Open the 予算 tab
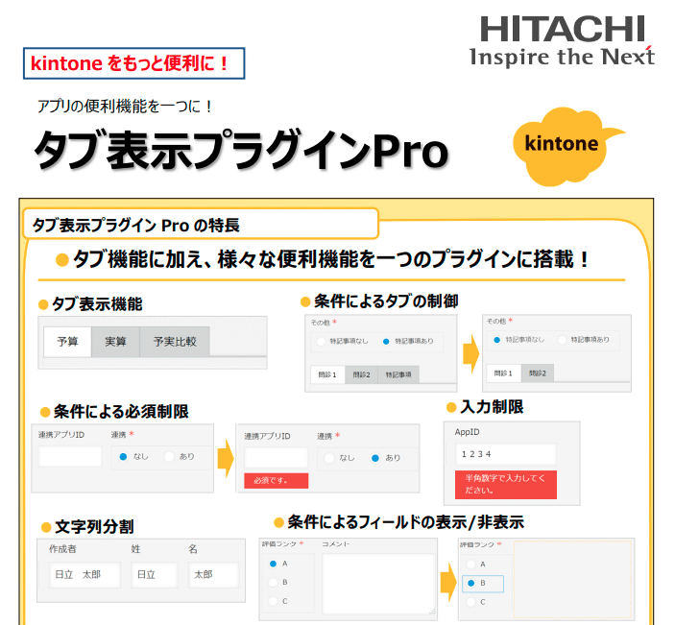Viewport: 675px width, 625px height. [x=67, y=342]
